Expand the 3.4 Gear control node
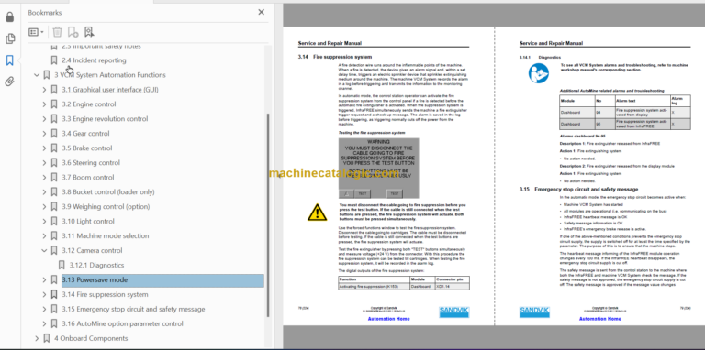The width and height of the screenshot is (705, 350). pyautogui.click(x=44, y=133)
